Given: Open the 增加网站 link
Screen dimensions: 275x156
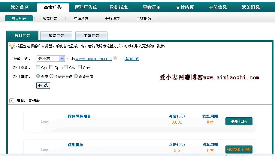Looking at the screenshot, I should pos(131,59).
